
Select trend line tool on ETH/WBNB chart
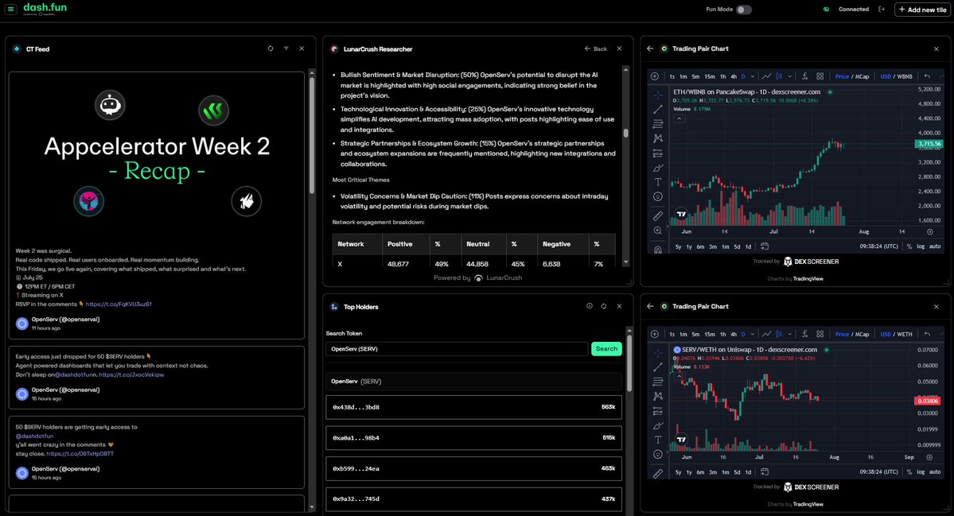tap(658, 110)
